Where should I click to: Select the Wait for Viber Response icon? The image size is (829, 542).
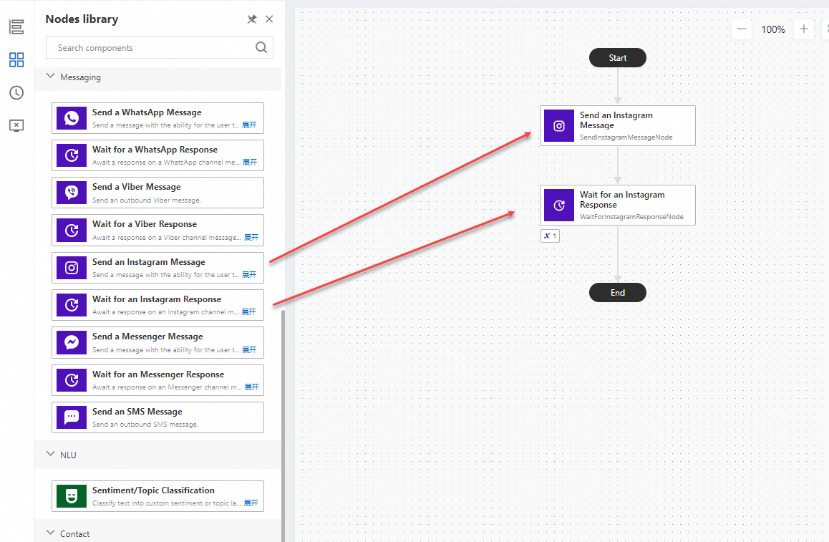coord(72,230)
